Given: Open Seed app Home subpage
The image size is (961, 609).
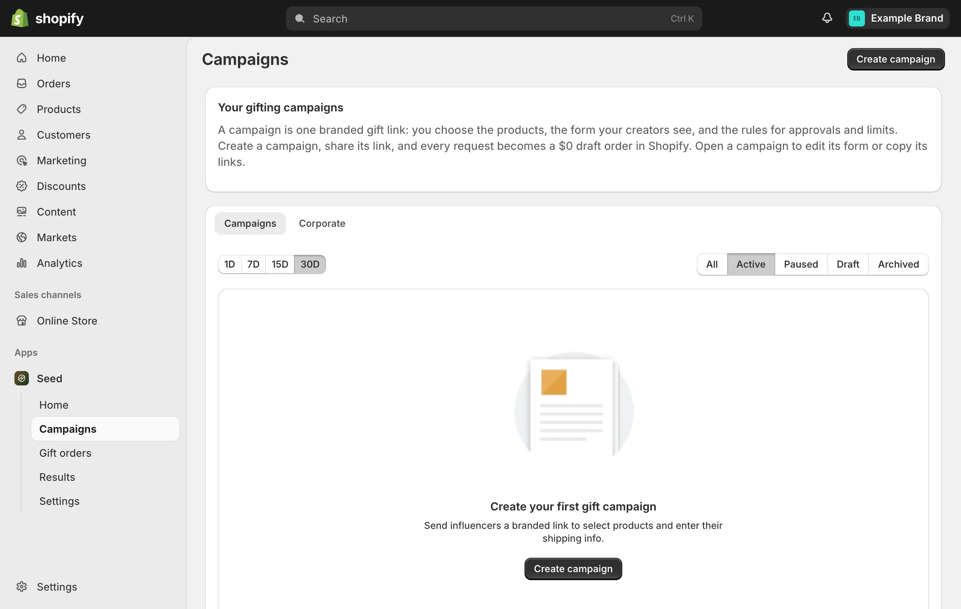Looking at the screenshot, I should 54,405.
